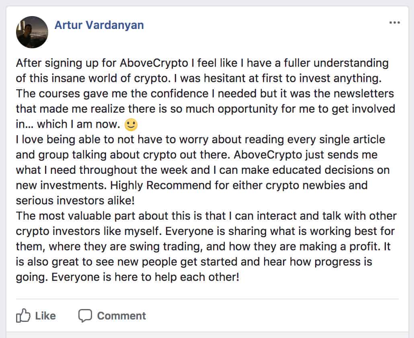Image resolution: width=414 pixels, height=338 pixels.
Task: Click the 'in... which I am now.' text
Action: [68, 124]
